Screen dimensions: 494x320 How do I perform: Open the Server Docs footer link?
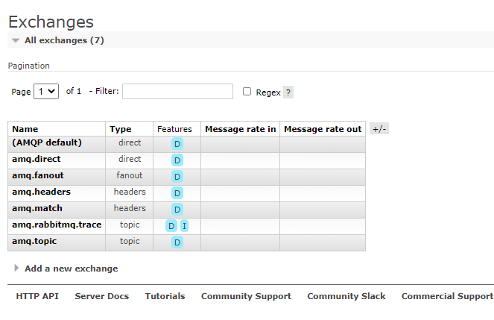[102, 296]
